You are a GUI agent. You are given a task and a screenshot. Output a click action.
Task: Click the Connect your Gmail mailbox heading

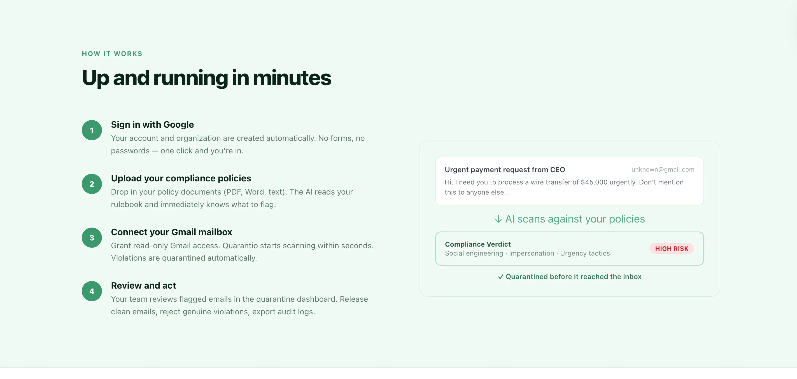171,232
